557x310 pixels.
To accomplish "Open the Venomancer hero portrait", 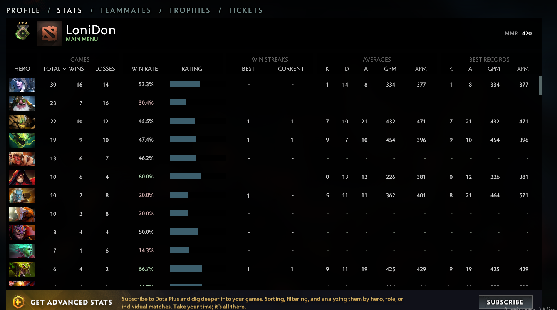I will [22, 269].
